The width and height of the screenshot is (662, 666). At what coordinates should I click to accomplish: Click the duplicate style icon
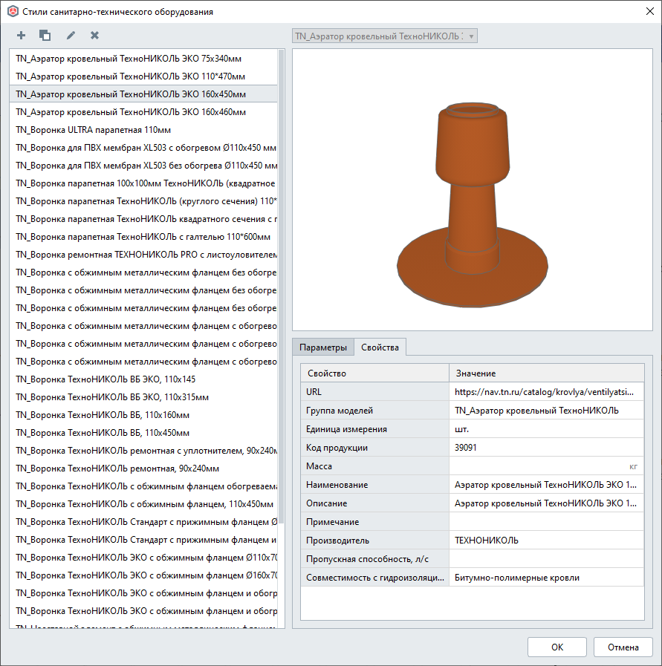[45, 35]
